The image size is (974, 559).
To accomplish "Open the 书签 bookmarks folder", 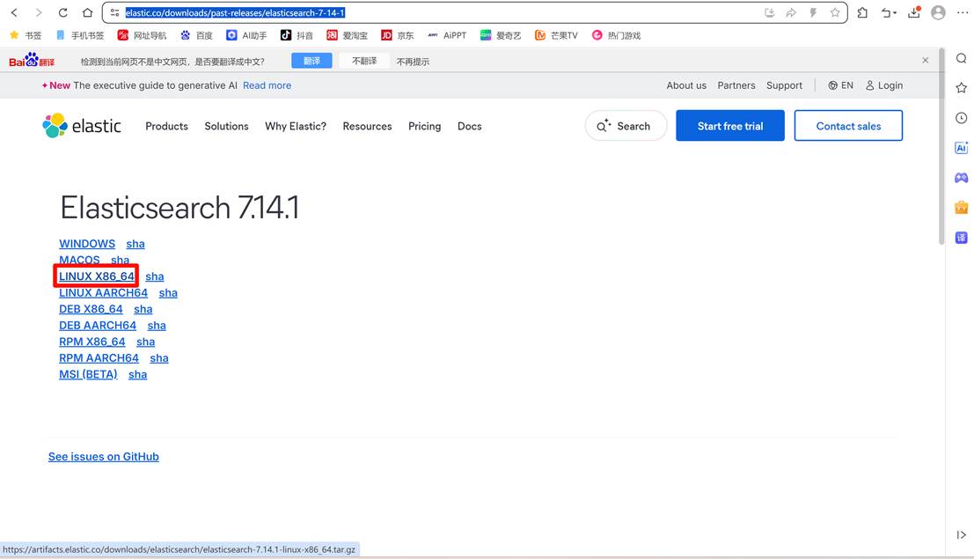I will coord(26,35).
